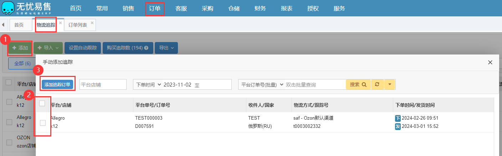Open the 报表 top menu
502x156 pixels.
tap(287, 8)
